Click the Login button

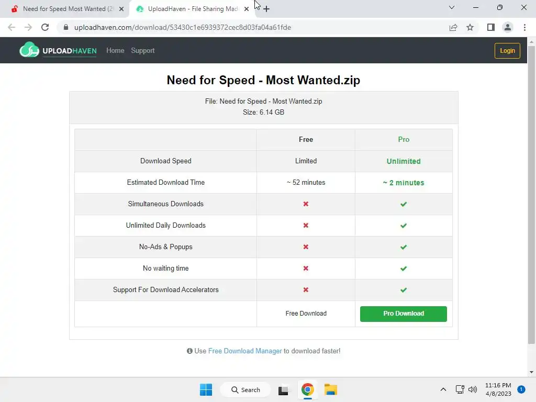tap(507, 51)
